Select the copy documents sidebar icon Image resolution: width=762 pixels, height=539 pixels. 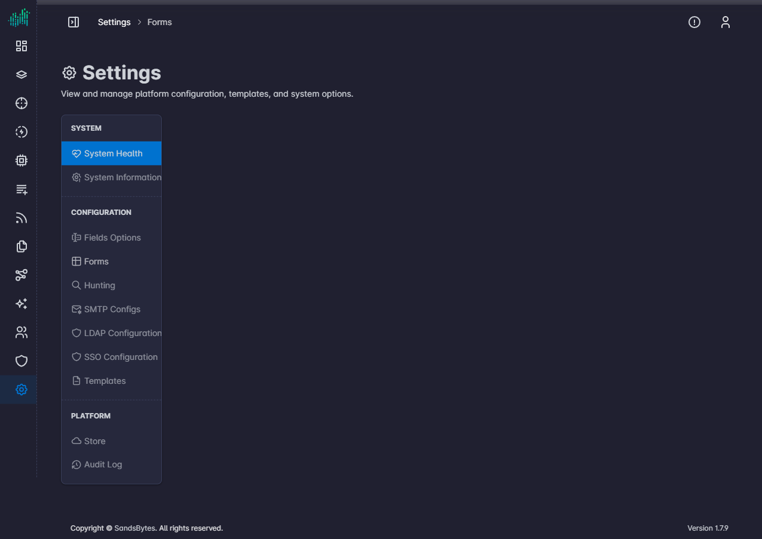[x=22, y=247]
